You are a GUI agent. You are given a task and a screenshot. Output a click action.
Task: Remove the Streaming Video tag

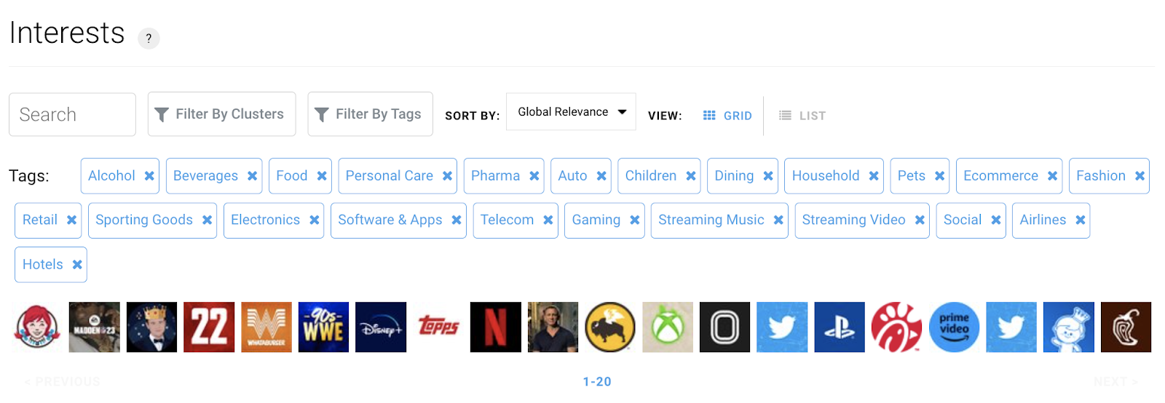920,220
